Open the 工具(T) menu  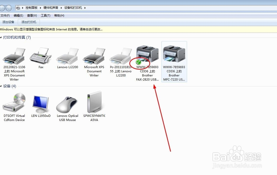pyautogui.click(x=46, y=15)
